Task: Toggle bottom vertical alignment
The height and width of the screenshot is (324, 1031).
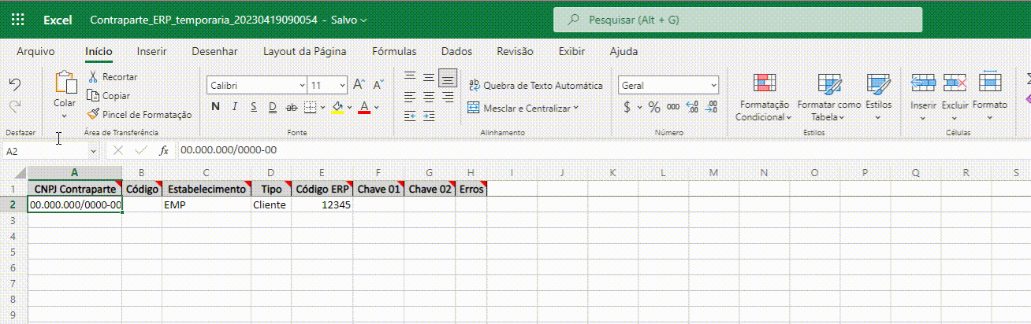Action: pyautogui.click(x=448, y=77)
